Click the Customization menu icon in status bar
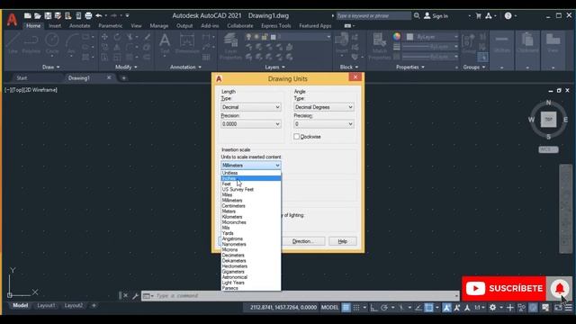 [x=569, y=308]
